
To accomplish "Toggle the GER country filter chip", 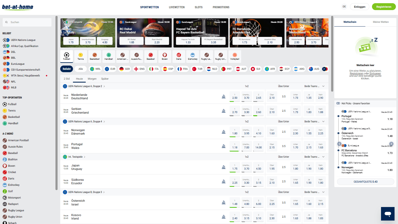I will pos(125,69).
